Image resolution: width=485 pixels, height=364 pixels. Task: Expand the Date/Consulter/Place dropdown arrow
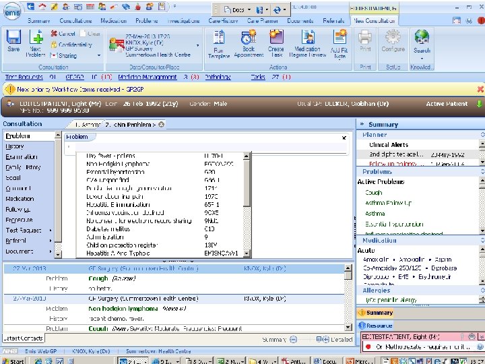[x=197, y=45]
